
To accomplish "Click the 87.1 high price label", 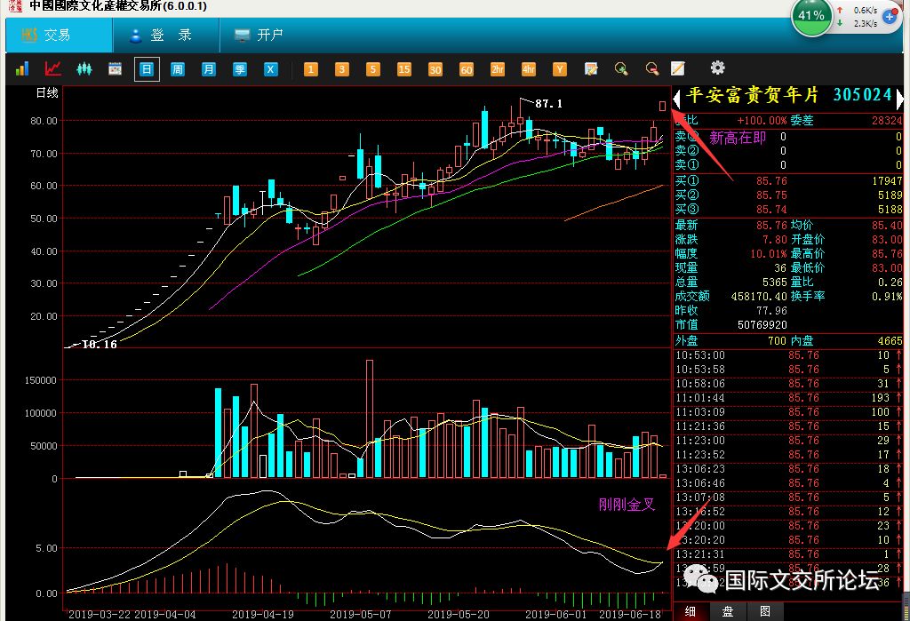I will [x=548, y=103].
